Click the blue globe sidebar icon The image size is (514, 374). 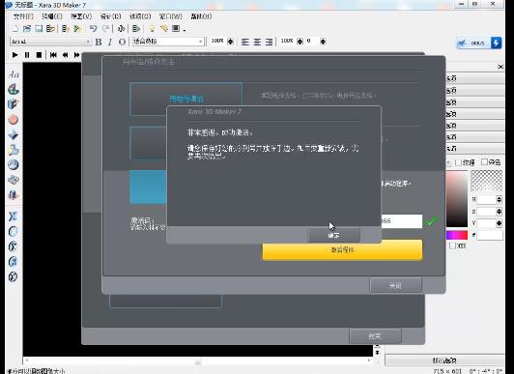click(x=14, y=165)
